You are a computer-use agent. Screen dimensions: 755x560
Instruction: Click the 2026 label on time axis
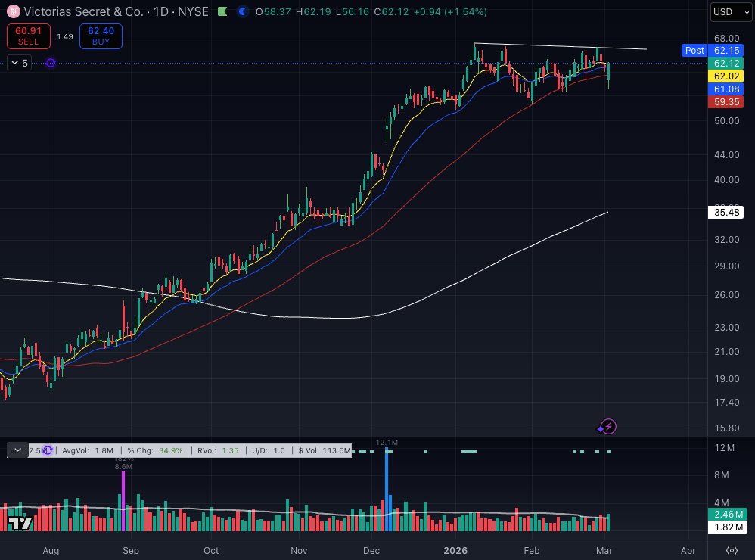pyautogui.click(x=455, y=550)
